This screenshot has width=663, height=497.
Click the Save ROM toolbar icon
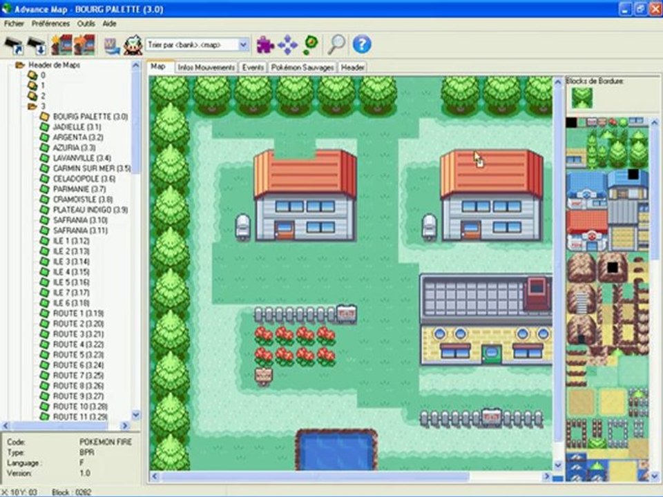tap(37, 45)
